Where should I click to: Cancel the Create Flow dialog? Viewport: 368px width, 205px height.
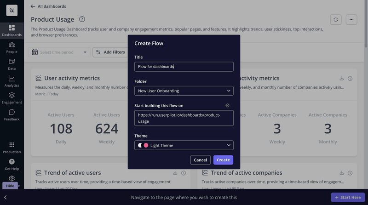click(x=200, y=160)
